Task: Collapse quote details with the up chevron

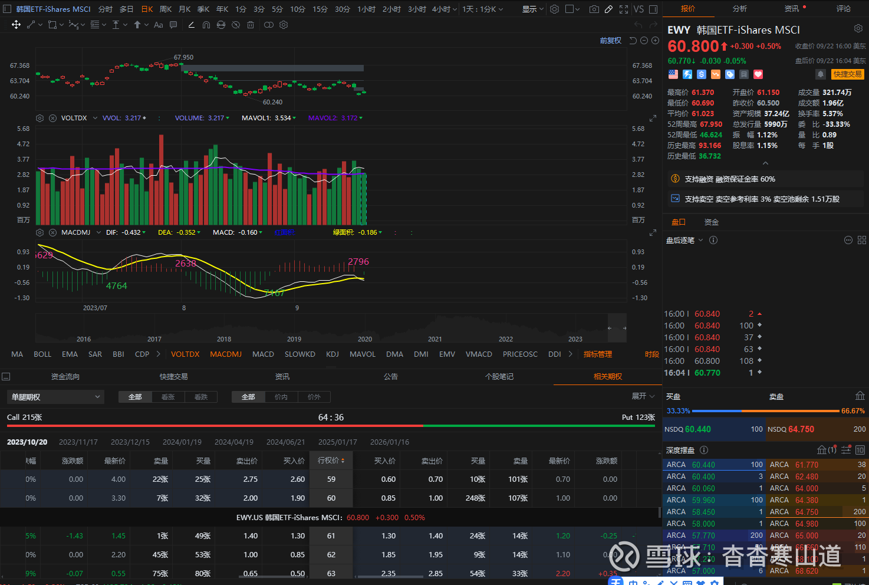Action: (x=765, y=163)
